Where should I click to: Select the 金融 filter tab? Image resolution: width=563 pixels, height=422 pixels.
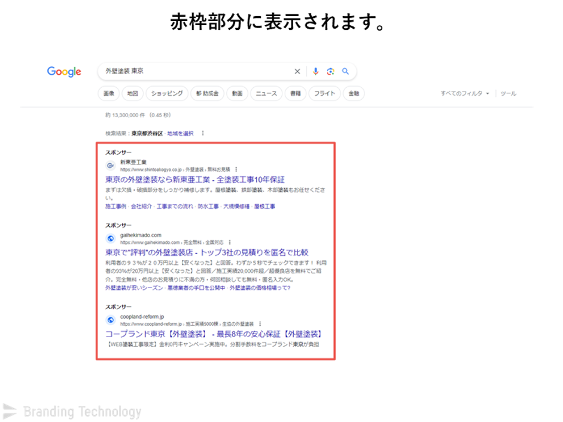354,93
